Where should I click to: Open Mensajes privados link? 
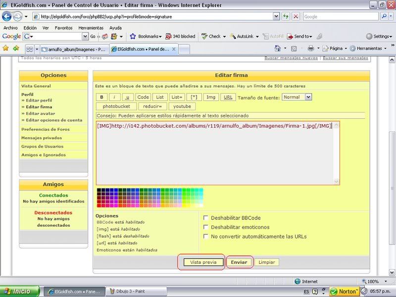click(42, 138)
